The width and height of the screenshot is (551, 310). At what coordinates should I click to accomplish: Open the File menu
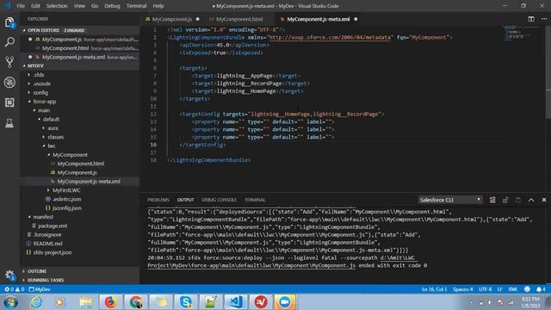[21, 6]
